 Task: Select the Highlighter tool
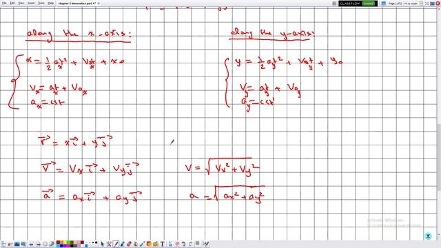[x=123, y=244]
